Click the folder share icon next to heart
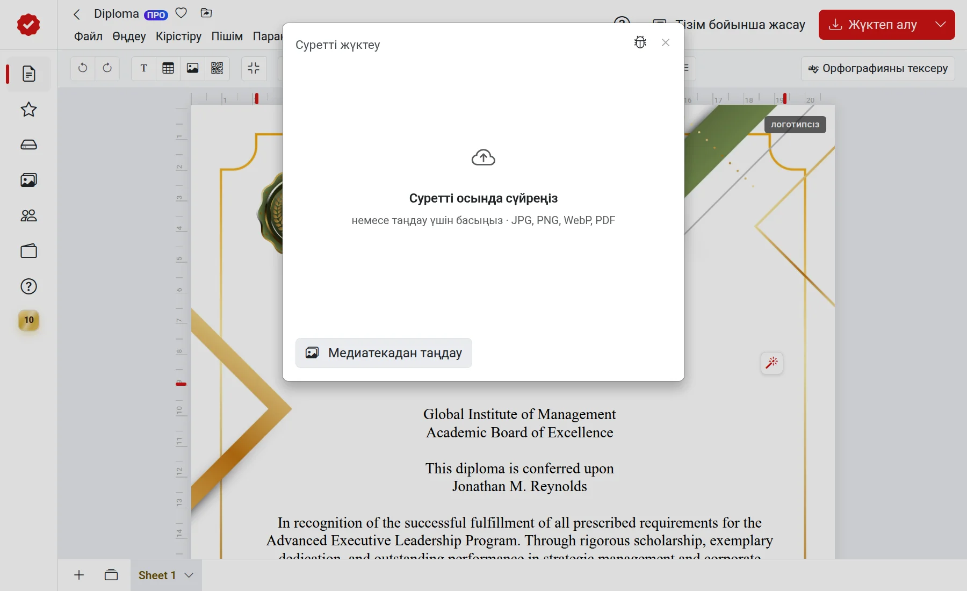This screenshot has width=967, height=591. pos(206,13)
